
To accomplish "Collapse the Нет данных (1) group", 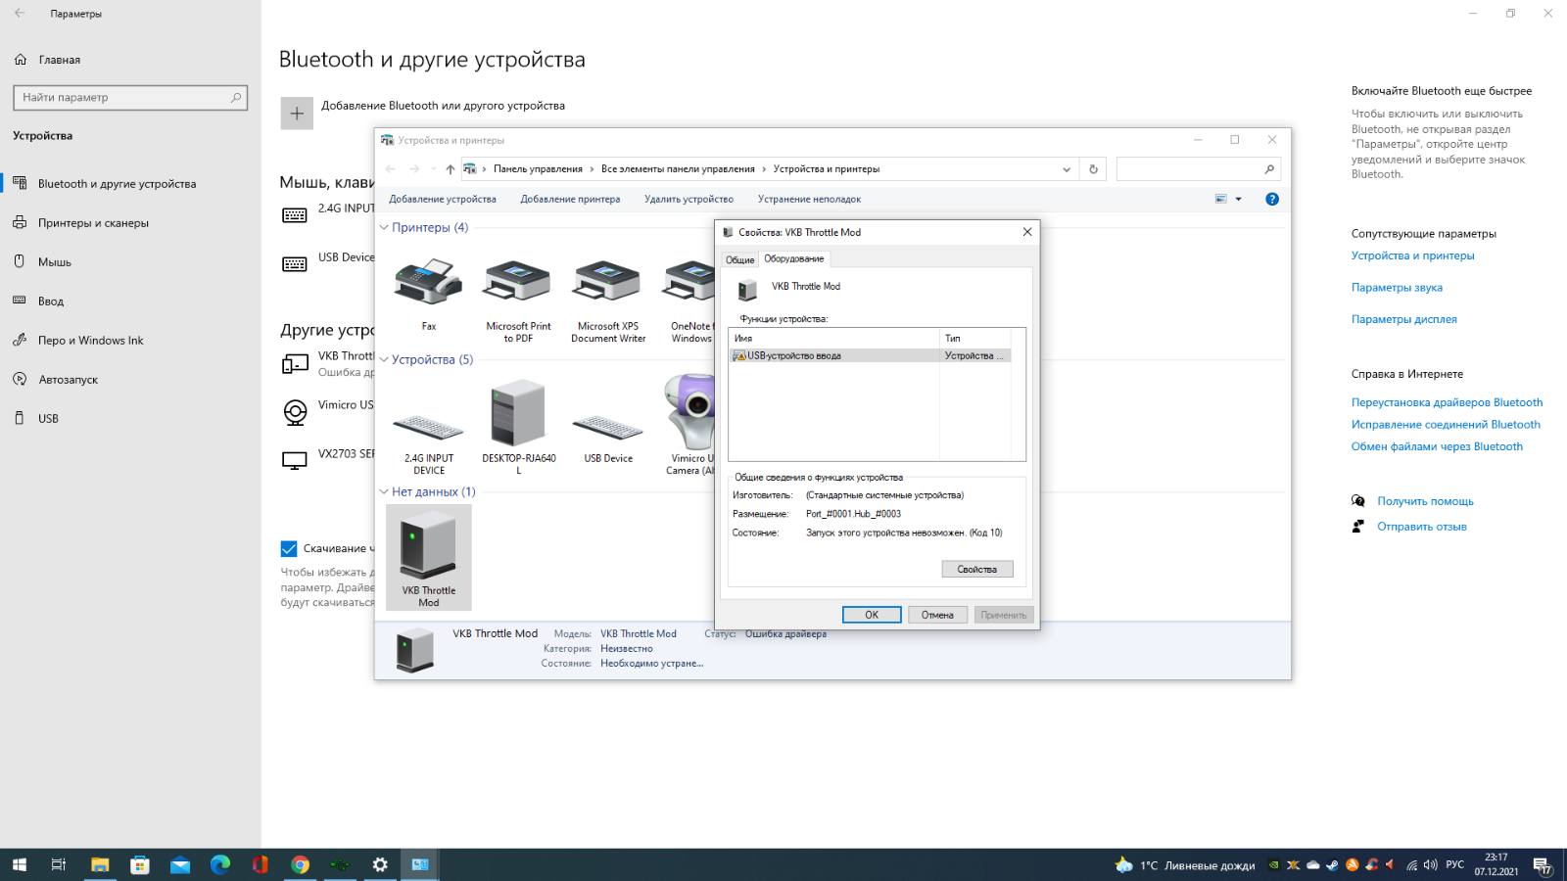I will point(384,492).
